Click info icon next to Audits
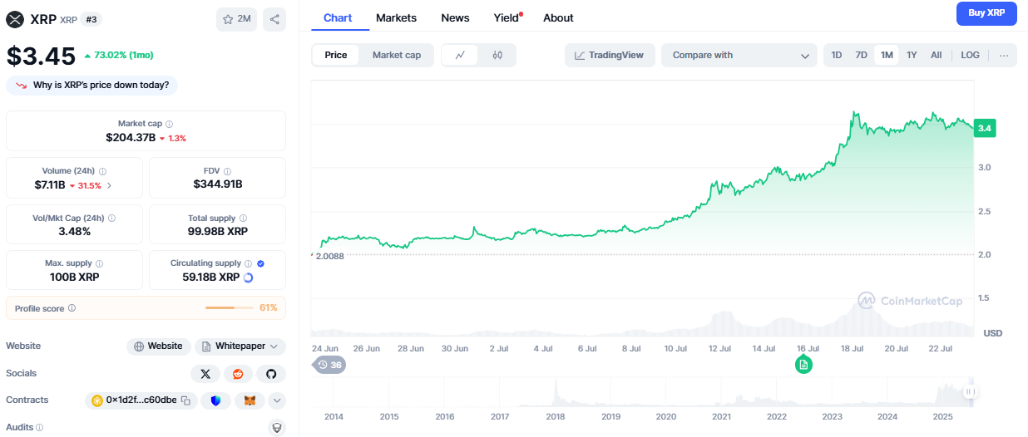 [x=39, y=428]
